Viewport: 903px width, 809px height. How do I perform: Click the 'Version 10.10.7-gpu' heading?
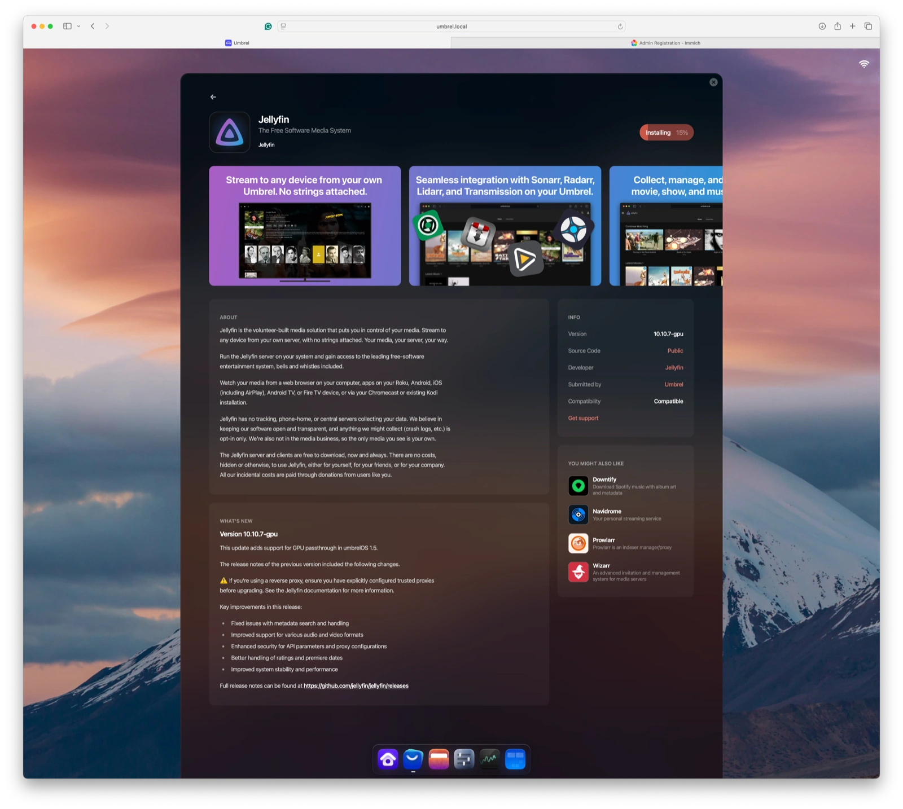pos(248,534)
